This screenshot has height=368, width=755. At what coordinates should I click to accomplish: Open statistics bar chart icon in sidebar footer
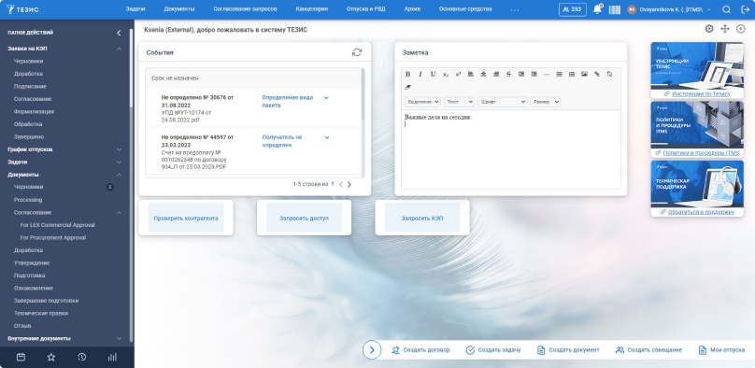click(112, 358)
